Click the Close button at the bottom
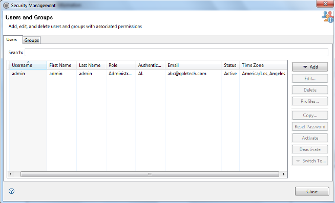The width and height of the screenshot is (335, 203). click(x=312, y=191)
